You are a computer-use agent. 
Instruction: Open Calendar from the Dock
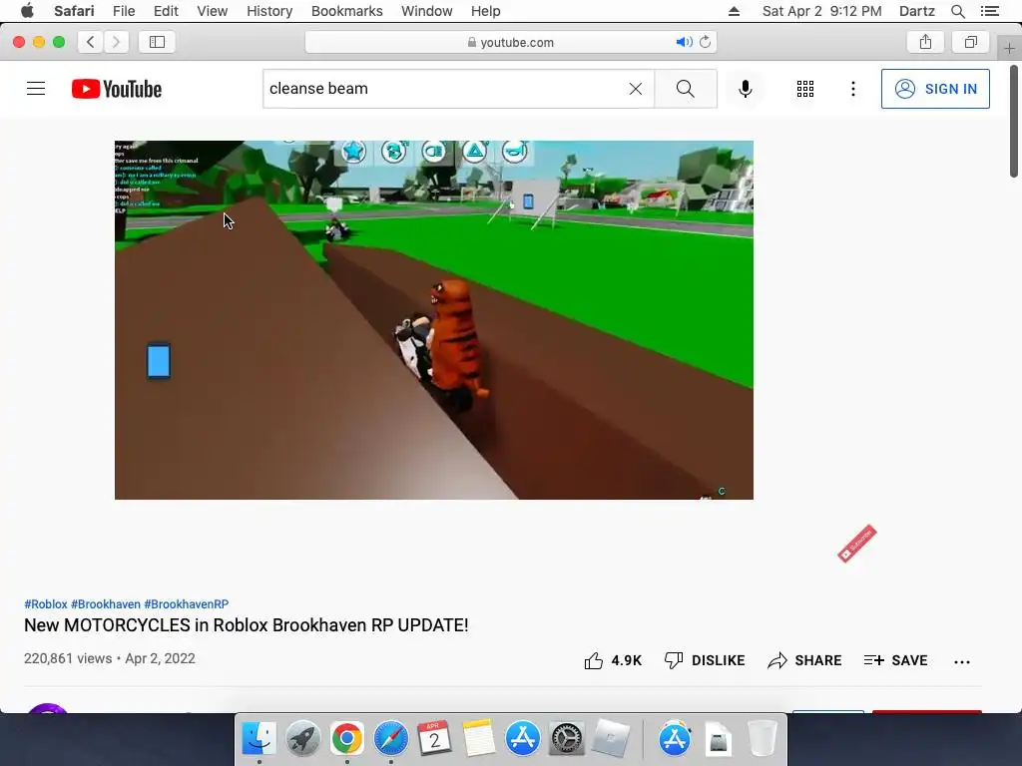tap(435, 739)
